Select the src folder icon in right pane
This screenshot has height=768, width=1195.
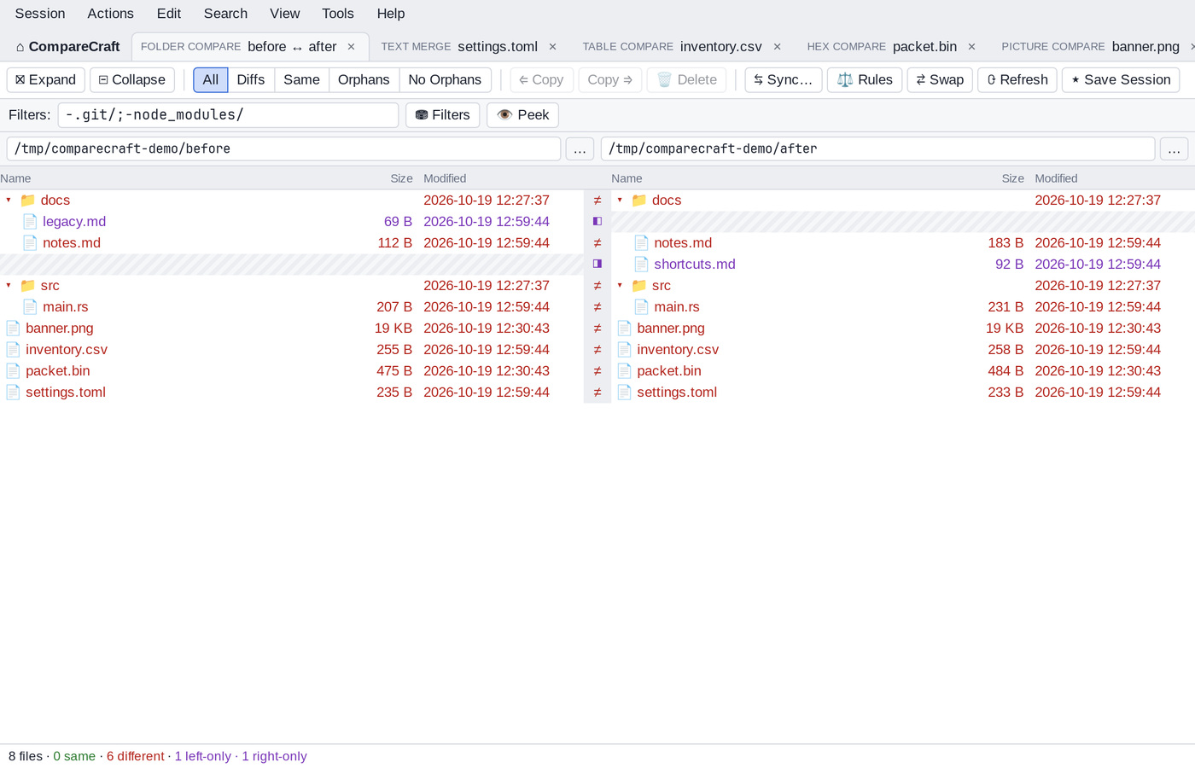pyautogui.click(x=638, y=285)
